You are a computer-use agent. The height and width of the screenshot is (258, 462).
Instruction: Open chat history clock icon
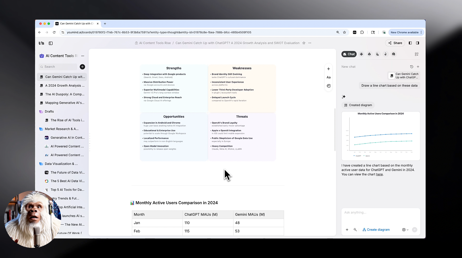click(412, 67)
